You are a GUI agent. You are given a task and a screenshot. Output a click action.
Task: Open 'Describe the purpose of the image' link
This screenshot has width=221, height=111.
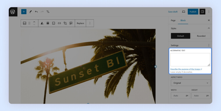186,69
